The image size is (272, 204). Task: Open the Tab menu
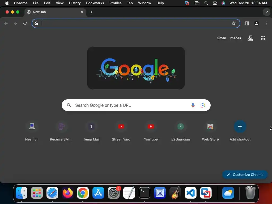point(130,3)
